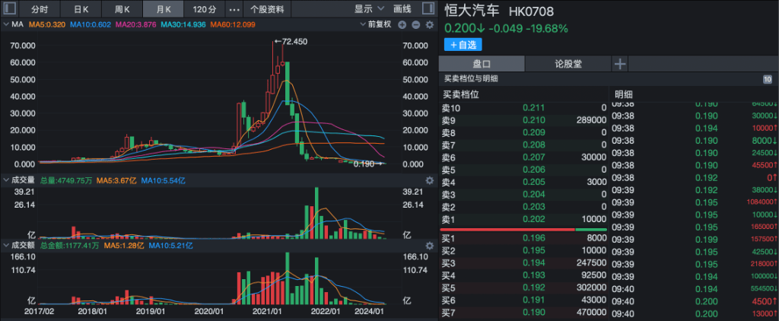Click the MA10:0.602 indicator label
Image resolution: width=779 pixels, height=321 pixels.
(x=91, y=24)
